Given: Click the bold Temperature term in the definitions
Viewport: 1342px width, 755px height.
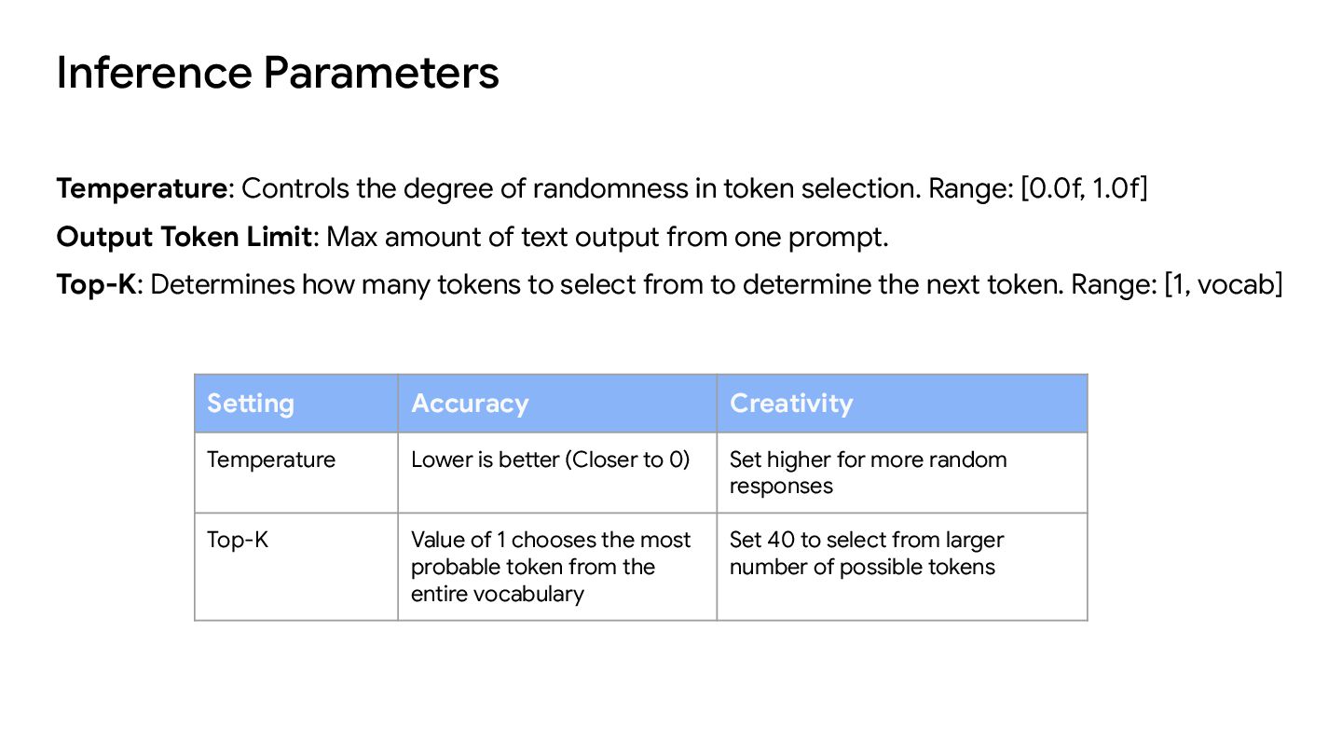Looking at the screenshot, I should 142,189.
